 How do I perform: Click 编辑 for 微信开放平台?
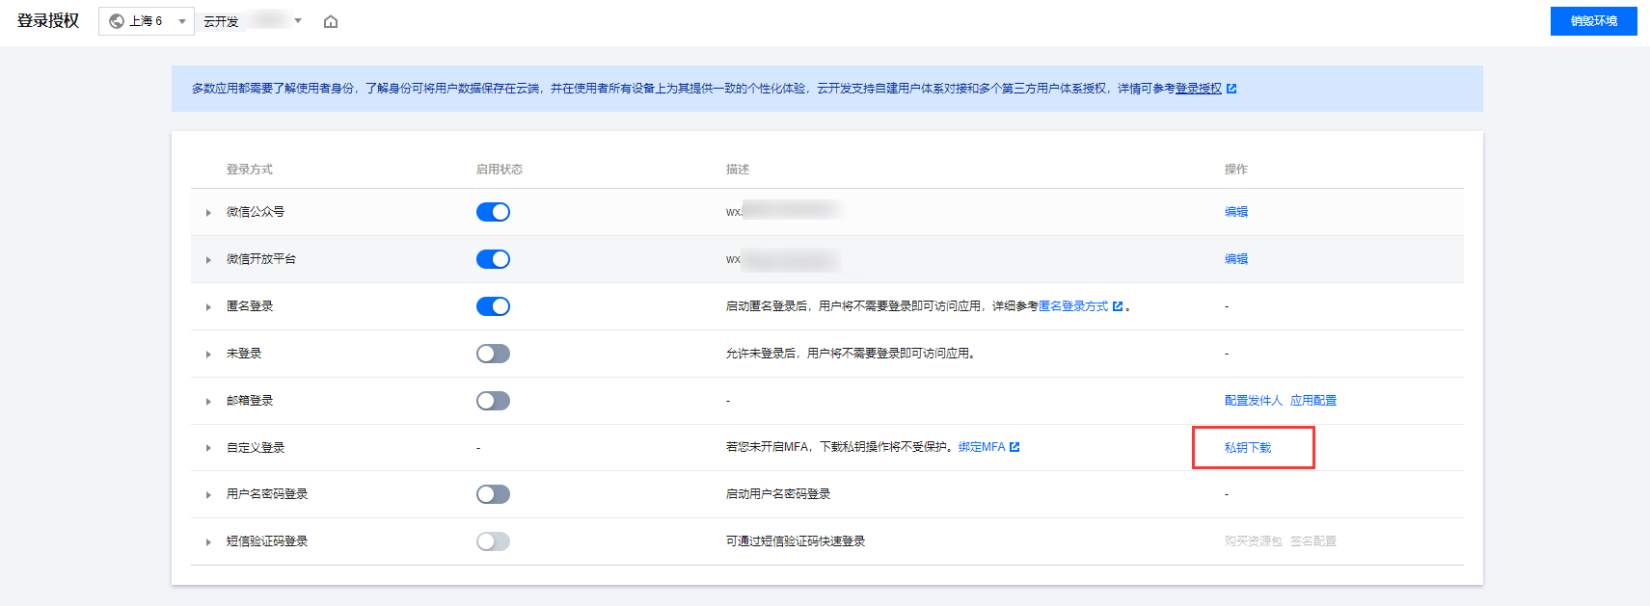(1236, 259)
